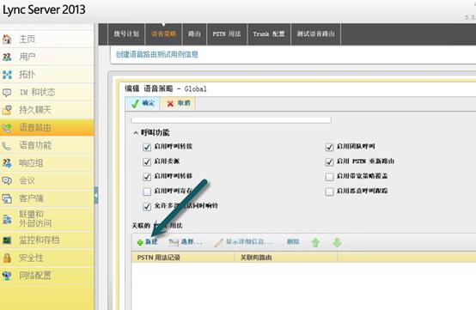Collapse the 呼叫功能 section

(136, 133)
